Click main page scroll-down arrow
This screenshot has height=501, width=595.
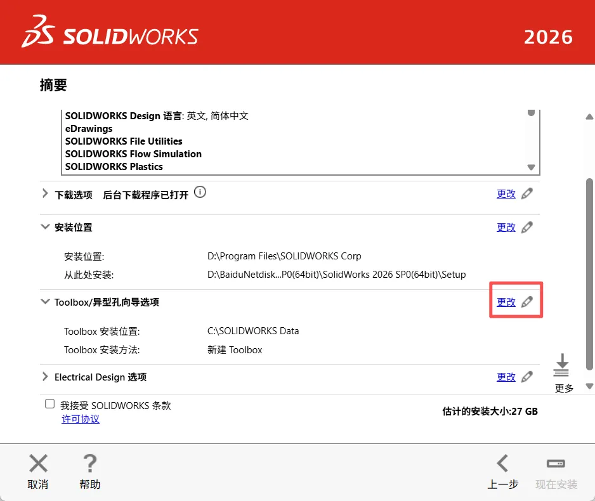[x=589, y=386]
